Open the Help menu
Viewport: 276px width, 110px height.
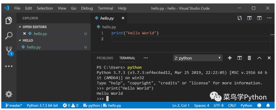click(122, 8)
